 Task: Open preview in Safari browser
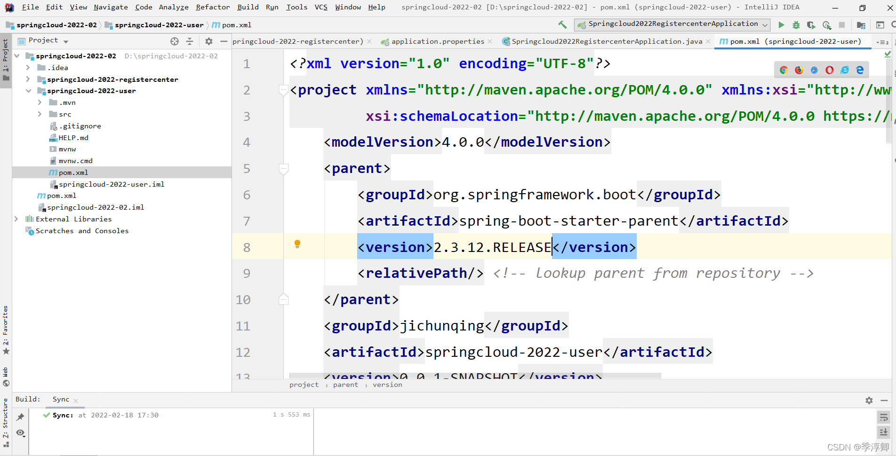click(814, 70)
